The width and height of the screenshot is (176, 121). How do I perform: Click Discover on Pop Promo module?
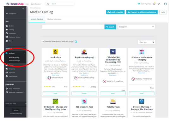(x=84, y=93)
